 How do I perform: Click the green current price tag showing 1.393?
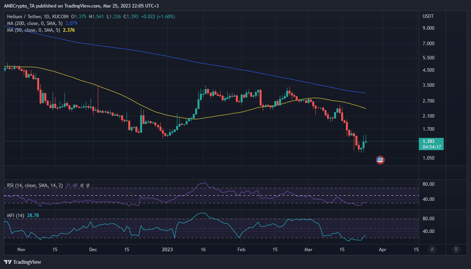pyautogui.click(x=431, y=141)
